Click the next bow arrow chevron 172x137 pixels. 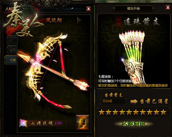point(79,21)
